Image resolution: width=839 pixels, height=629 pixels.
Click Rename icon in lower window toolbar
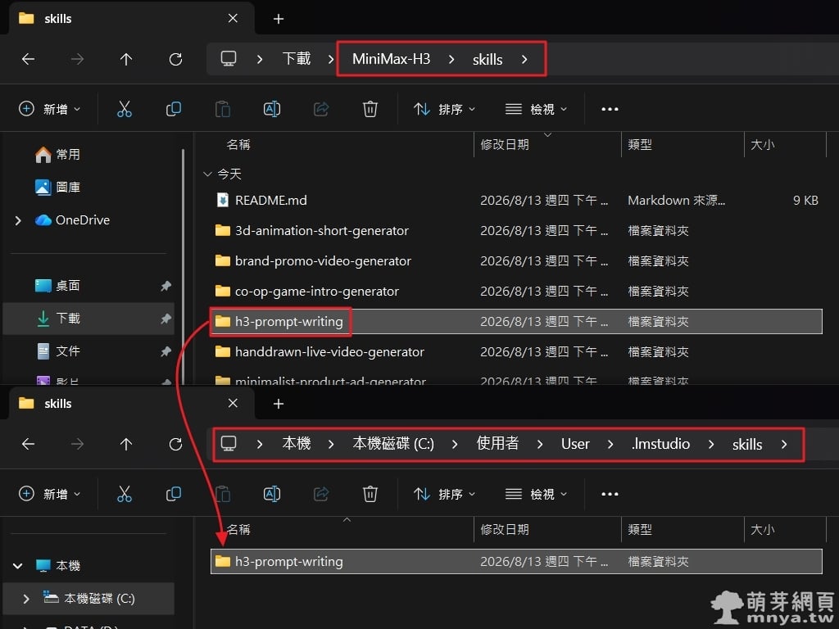pyautogui.click(x=272, y=494)
